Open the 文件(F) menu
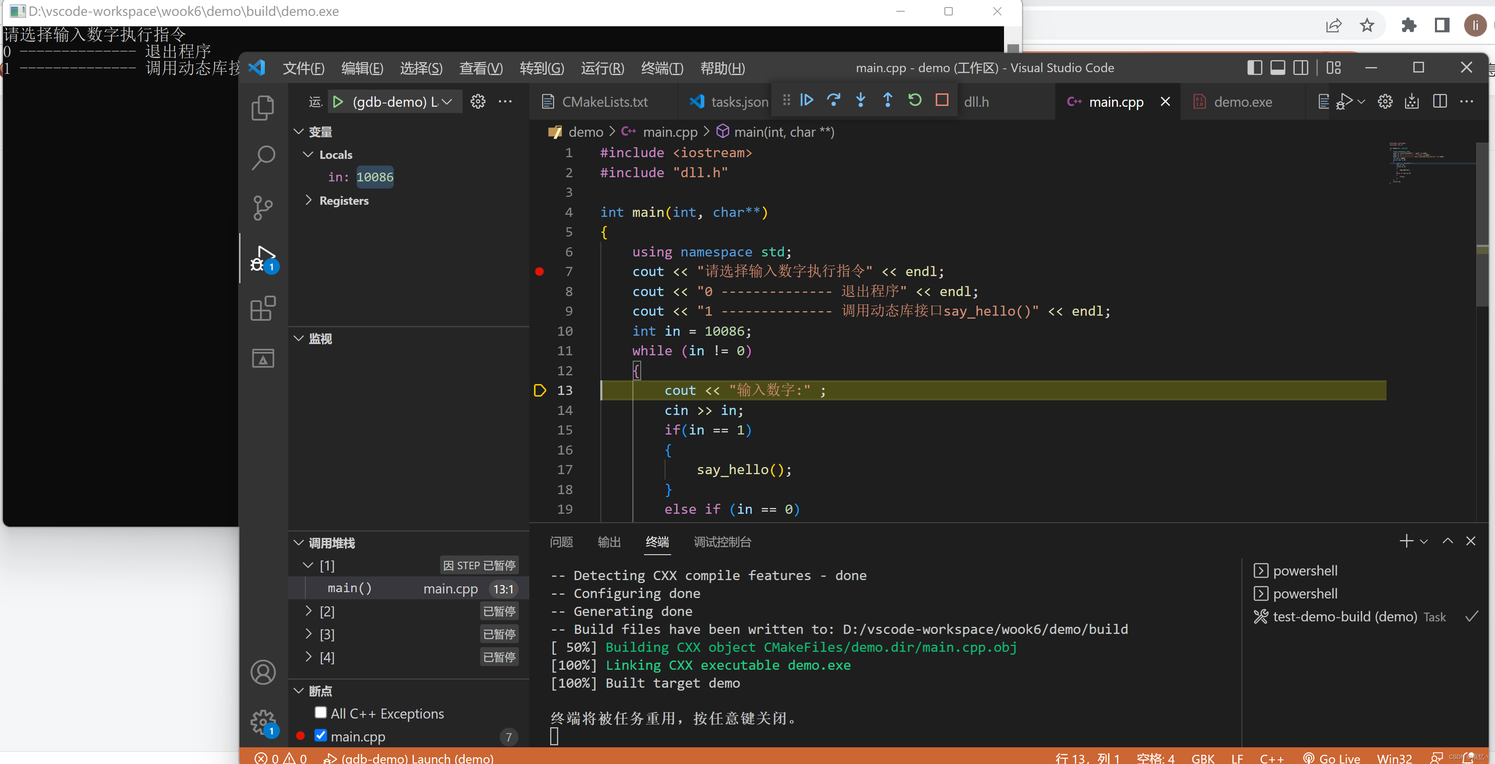 click(304, 68)
